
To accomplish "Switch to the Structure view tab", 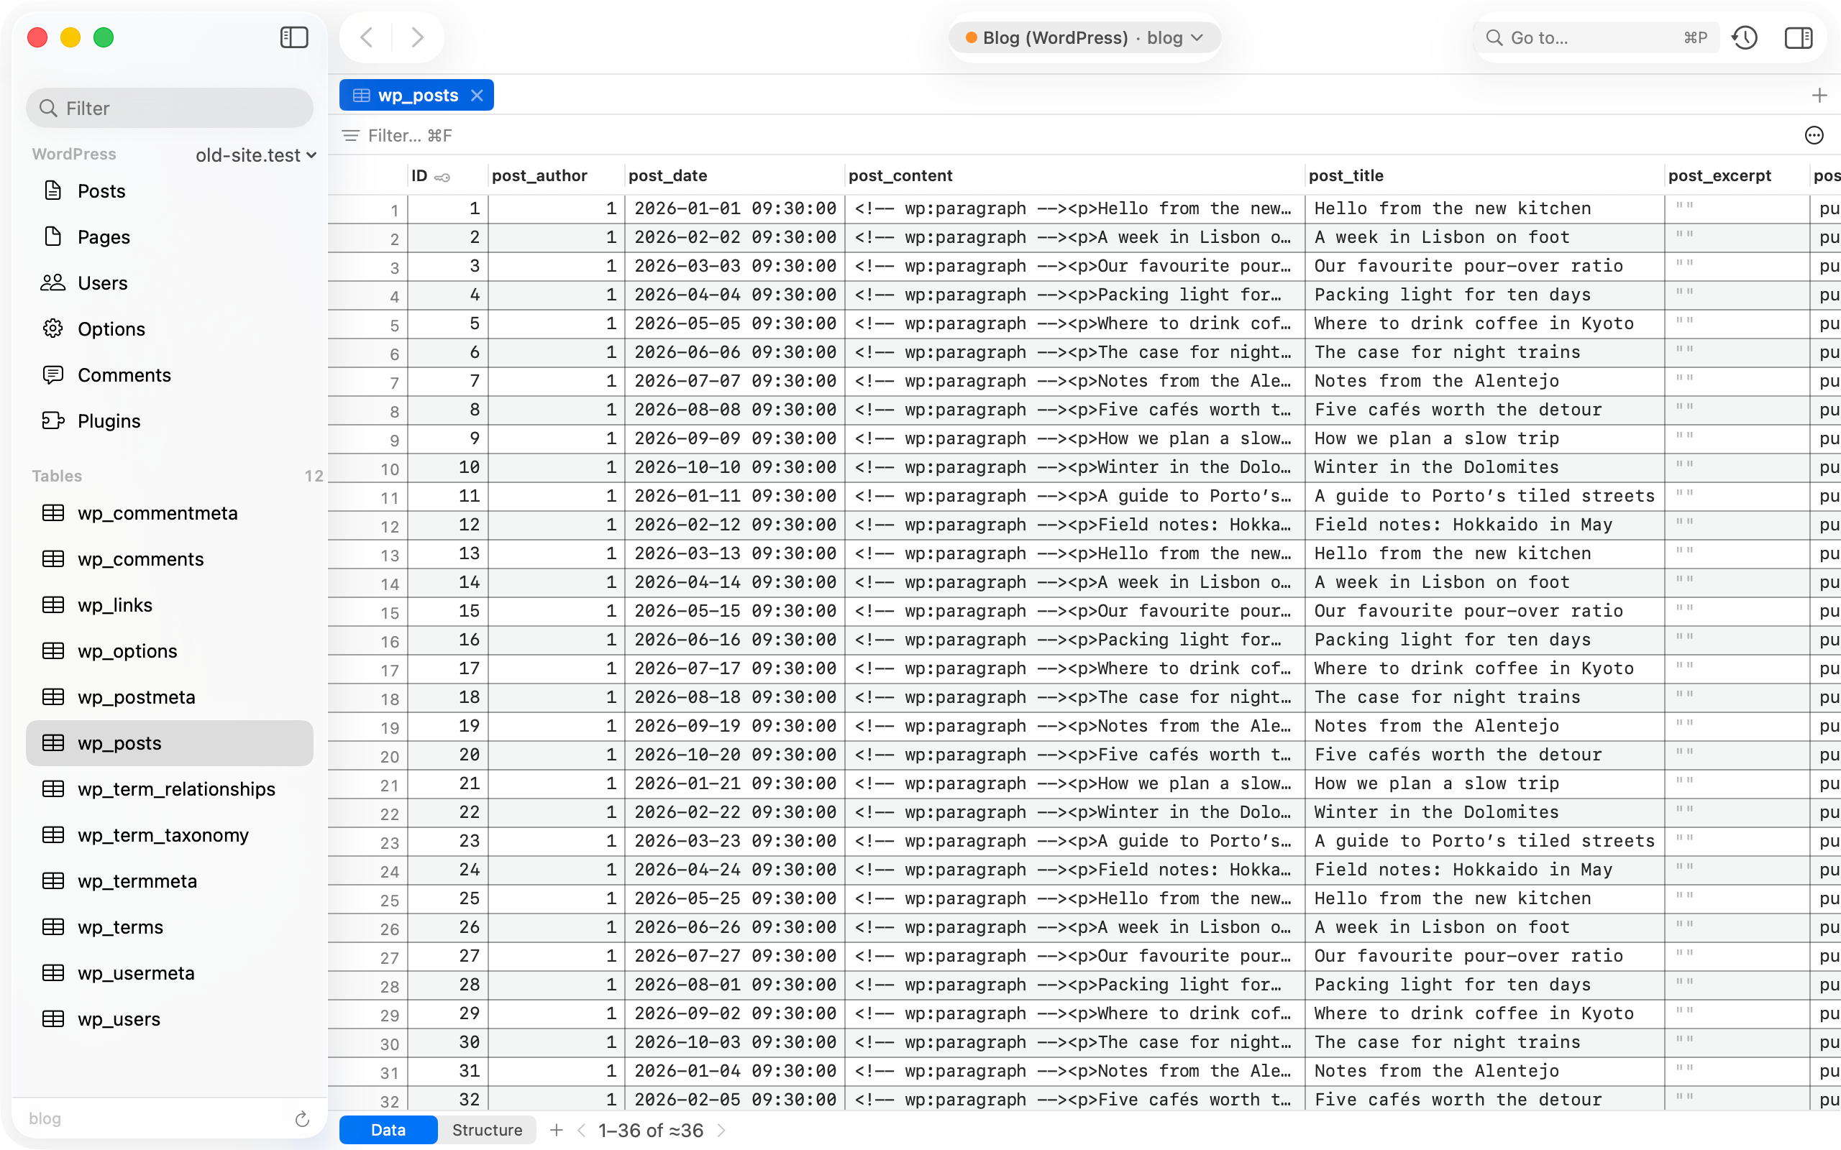I will pyautogui.click(x=487, y=1130).
